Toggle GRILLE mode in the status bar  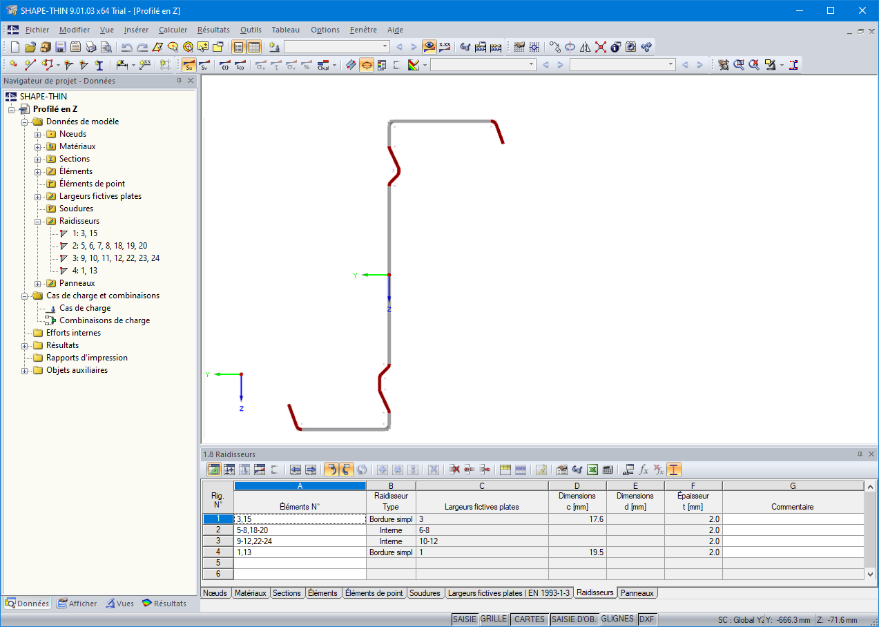coord(493,619)
